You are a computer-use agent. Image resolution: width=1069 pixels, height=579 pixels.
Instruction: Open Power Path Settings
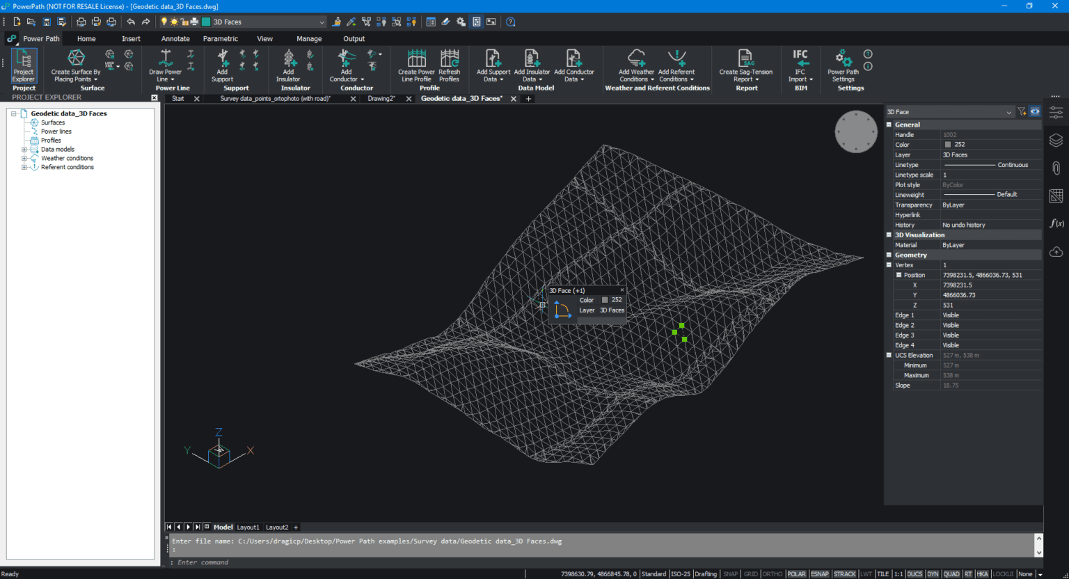pyautogui.click(x=843, y=65)
